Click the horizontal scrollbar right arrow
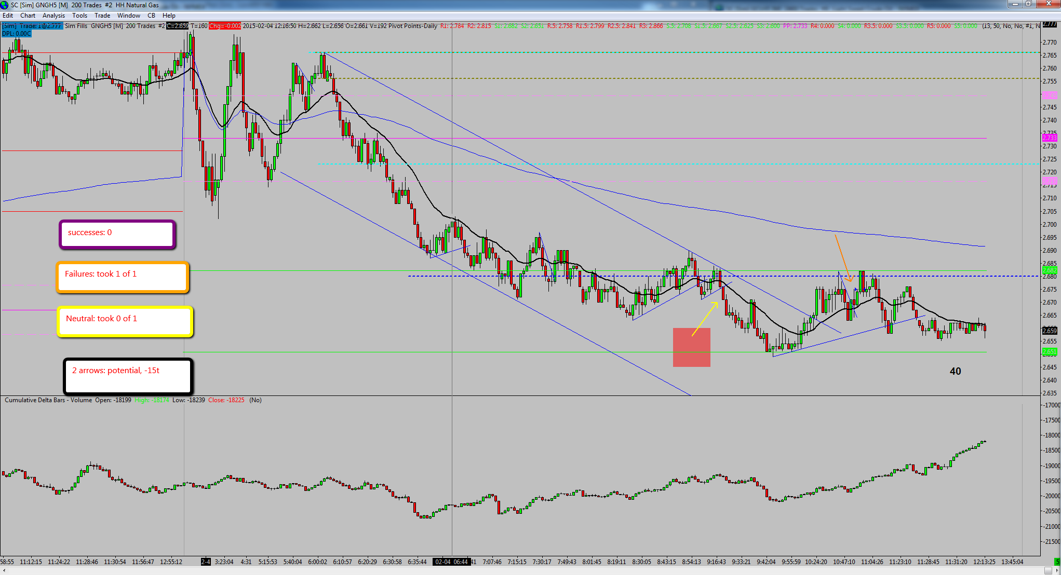Viewport: 1061px width, 575px height. [x=1056, y=571]
